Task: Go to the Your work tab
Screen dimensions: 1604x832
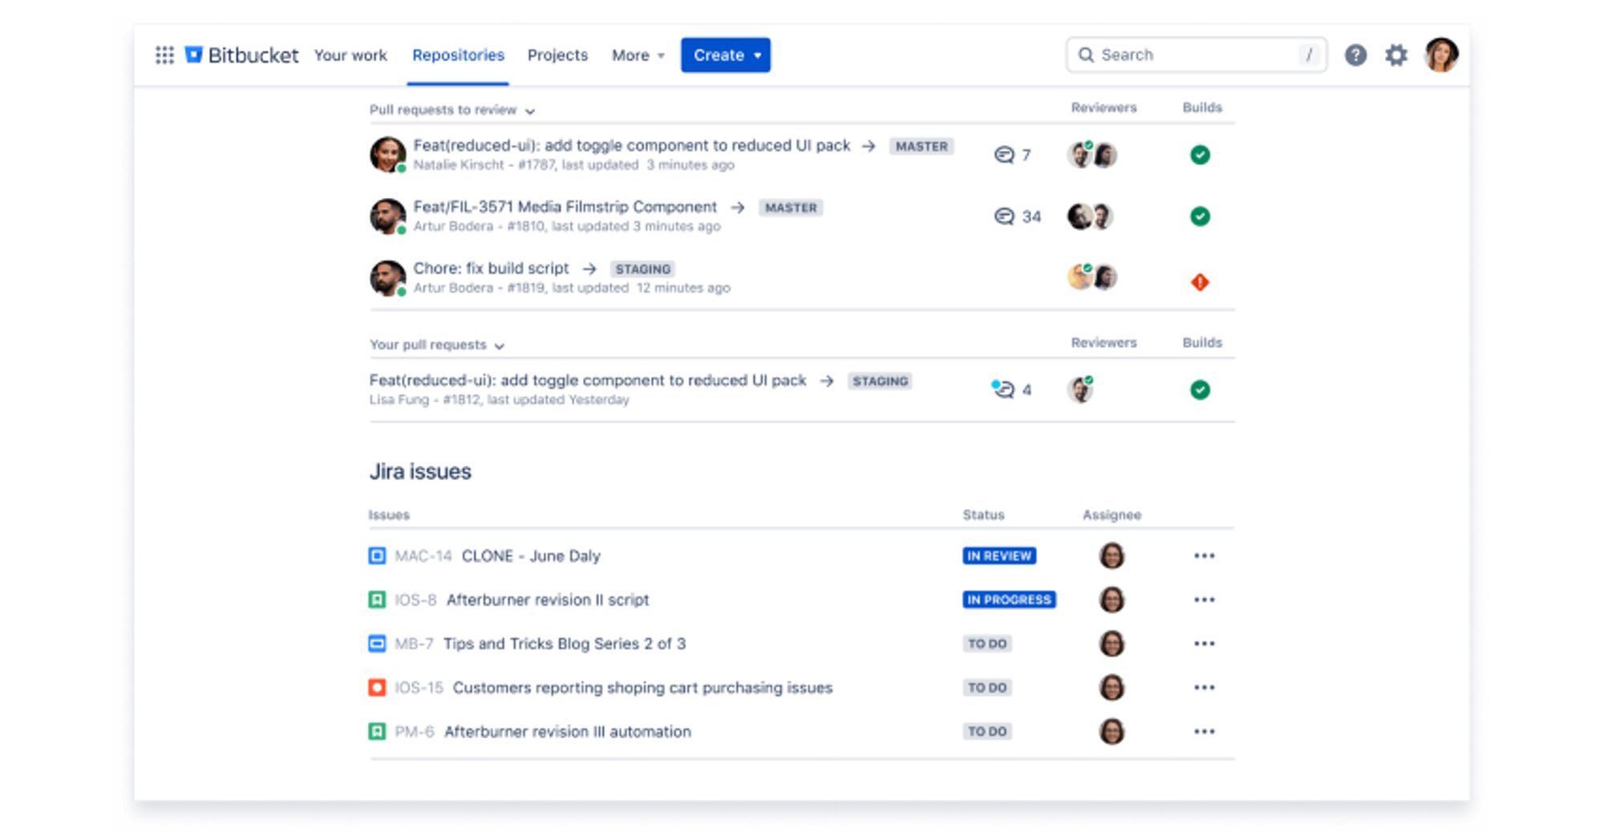Action: click(x=350, y=55)
